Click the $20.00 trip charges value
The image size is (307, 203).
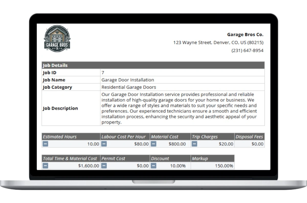[x=226, y=144]
